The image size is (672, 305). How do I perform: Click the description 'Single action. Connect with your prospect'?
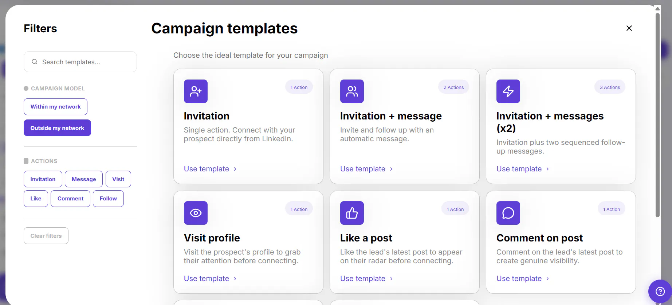(x=239, y=134)
